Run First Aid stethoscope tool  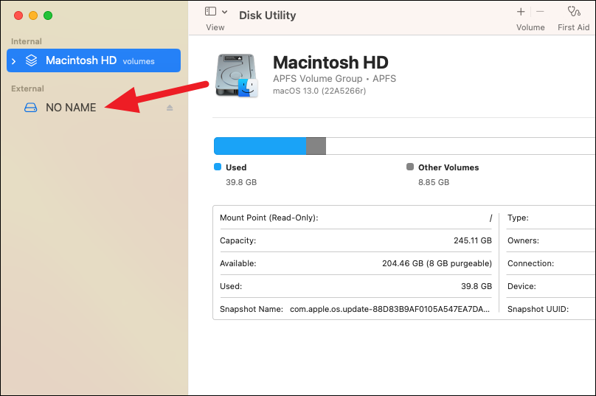[x=574, y=11]
